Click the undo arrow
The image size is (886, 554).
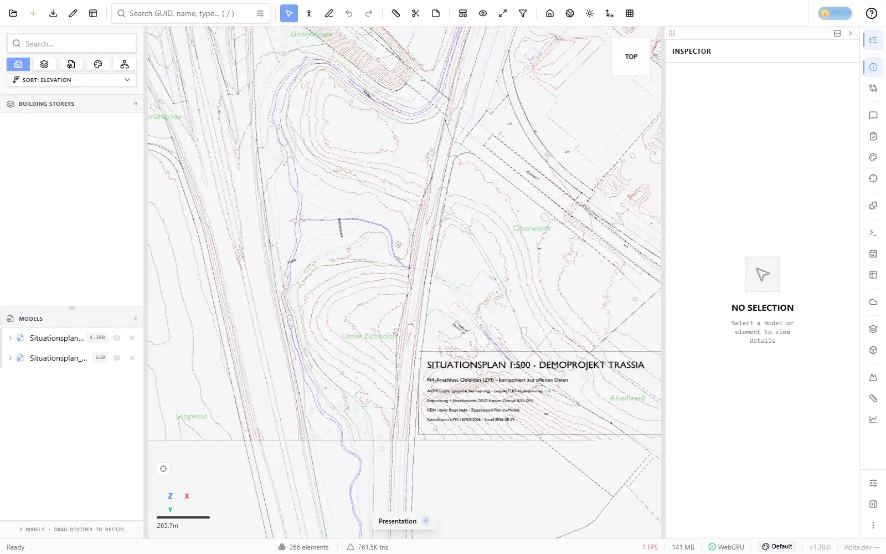pos(349,13)
